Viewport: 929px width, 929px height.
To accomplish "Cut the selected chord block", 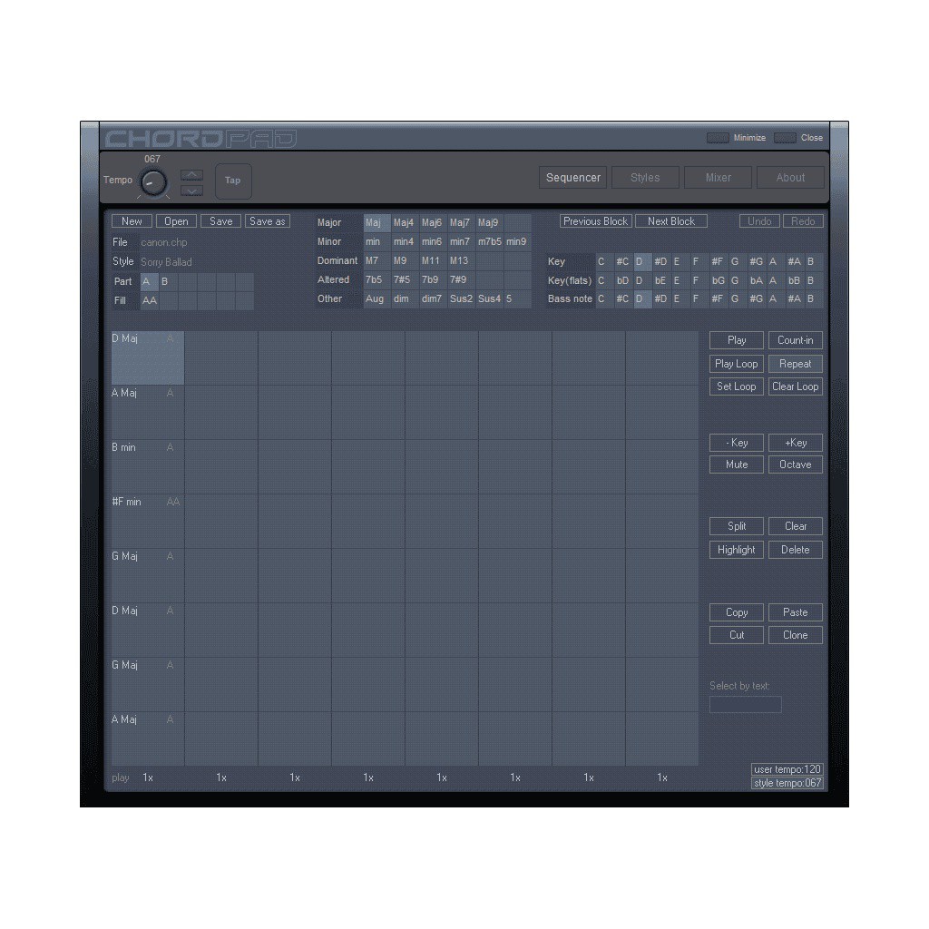I will pyautogui.click(x=737, y=635).
